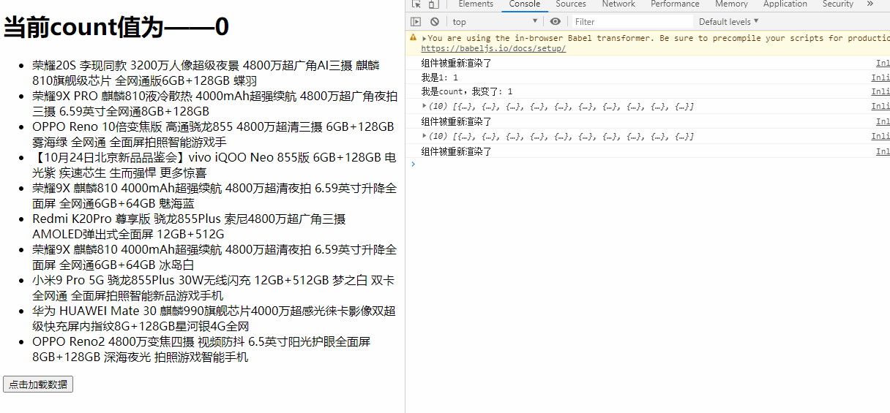Image resolution: width=890 pixels, height=413 pixels.
Task: Show more DevTools tabs with the double chevron
Action: pos(870,4)
